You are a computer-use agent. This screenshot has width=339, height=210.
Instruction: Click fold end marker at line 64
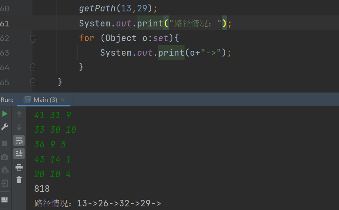pyautogui.click(x=33, y=67)
